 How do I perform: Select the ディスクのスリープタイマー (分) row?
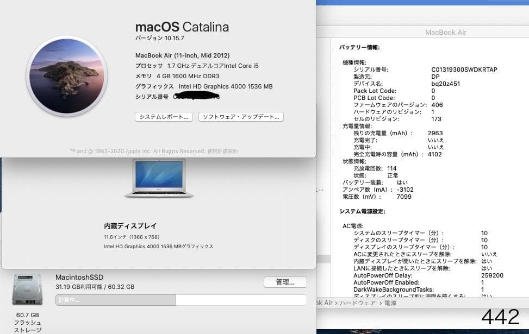click(420, 240)
